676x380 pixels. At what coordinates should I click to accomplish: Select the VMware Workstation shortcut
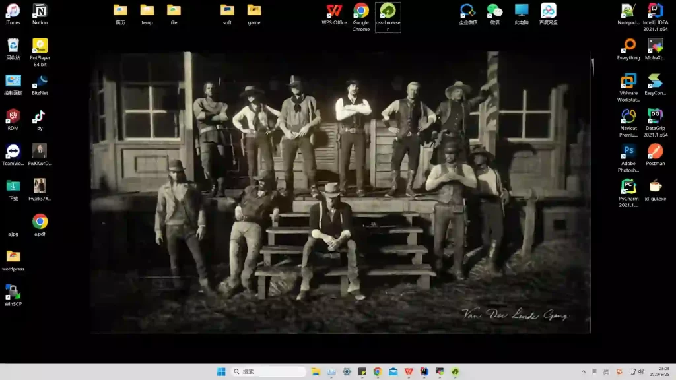[x=628, y=88]
